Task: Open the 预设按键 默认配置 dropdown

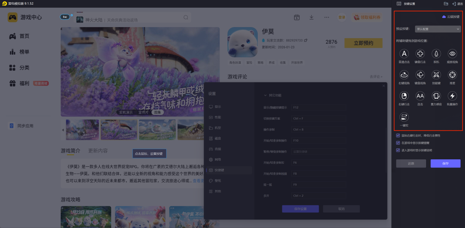Action: coord(438,29)
